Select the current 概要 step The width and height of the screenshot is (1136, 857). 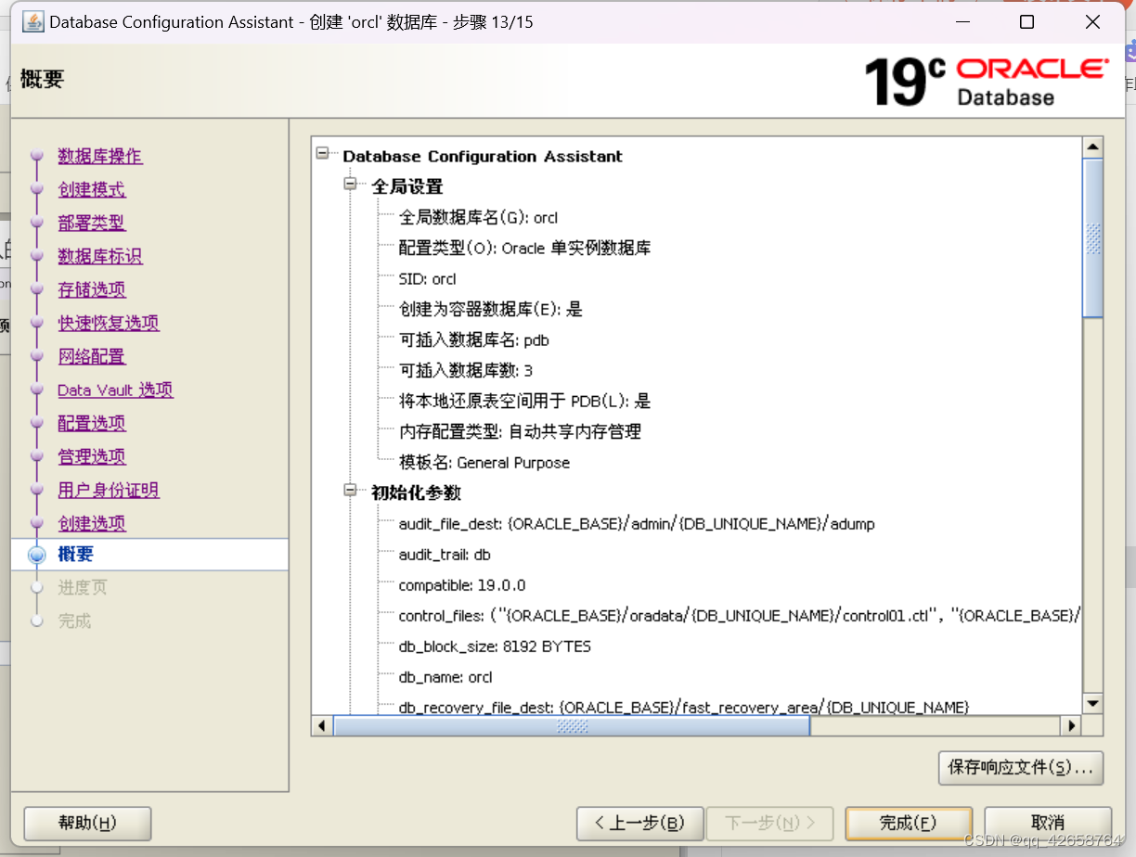tap(75, 554)
